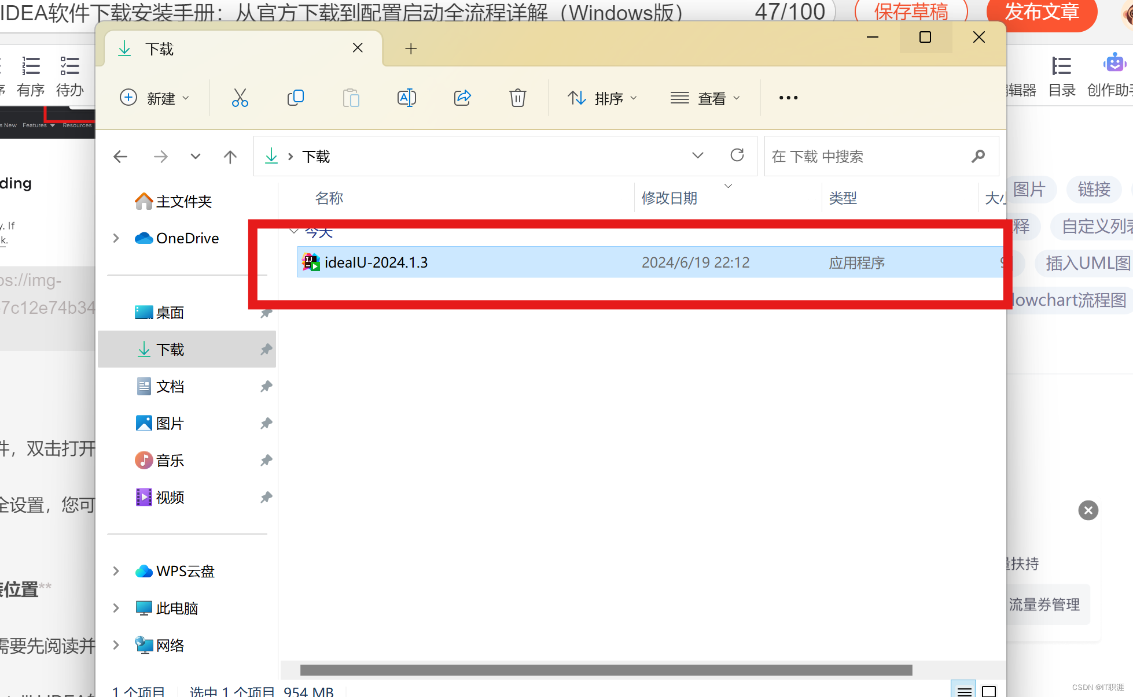Click the 有序 list icon in editor
Viewport: 1133px width, 697px height.
(31, 66)
